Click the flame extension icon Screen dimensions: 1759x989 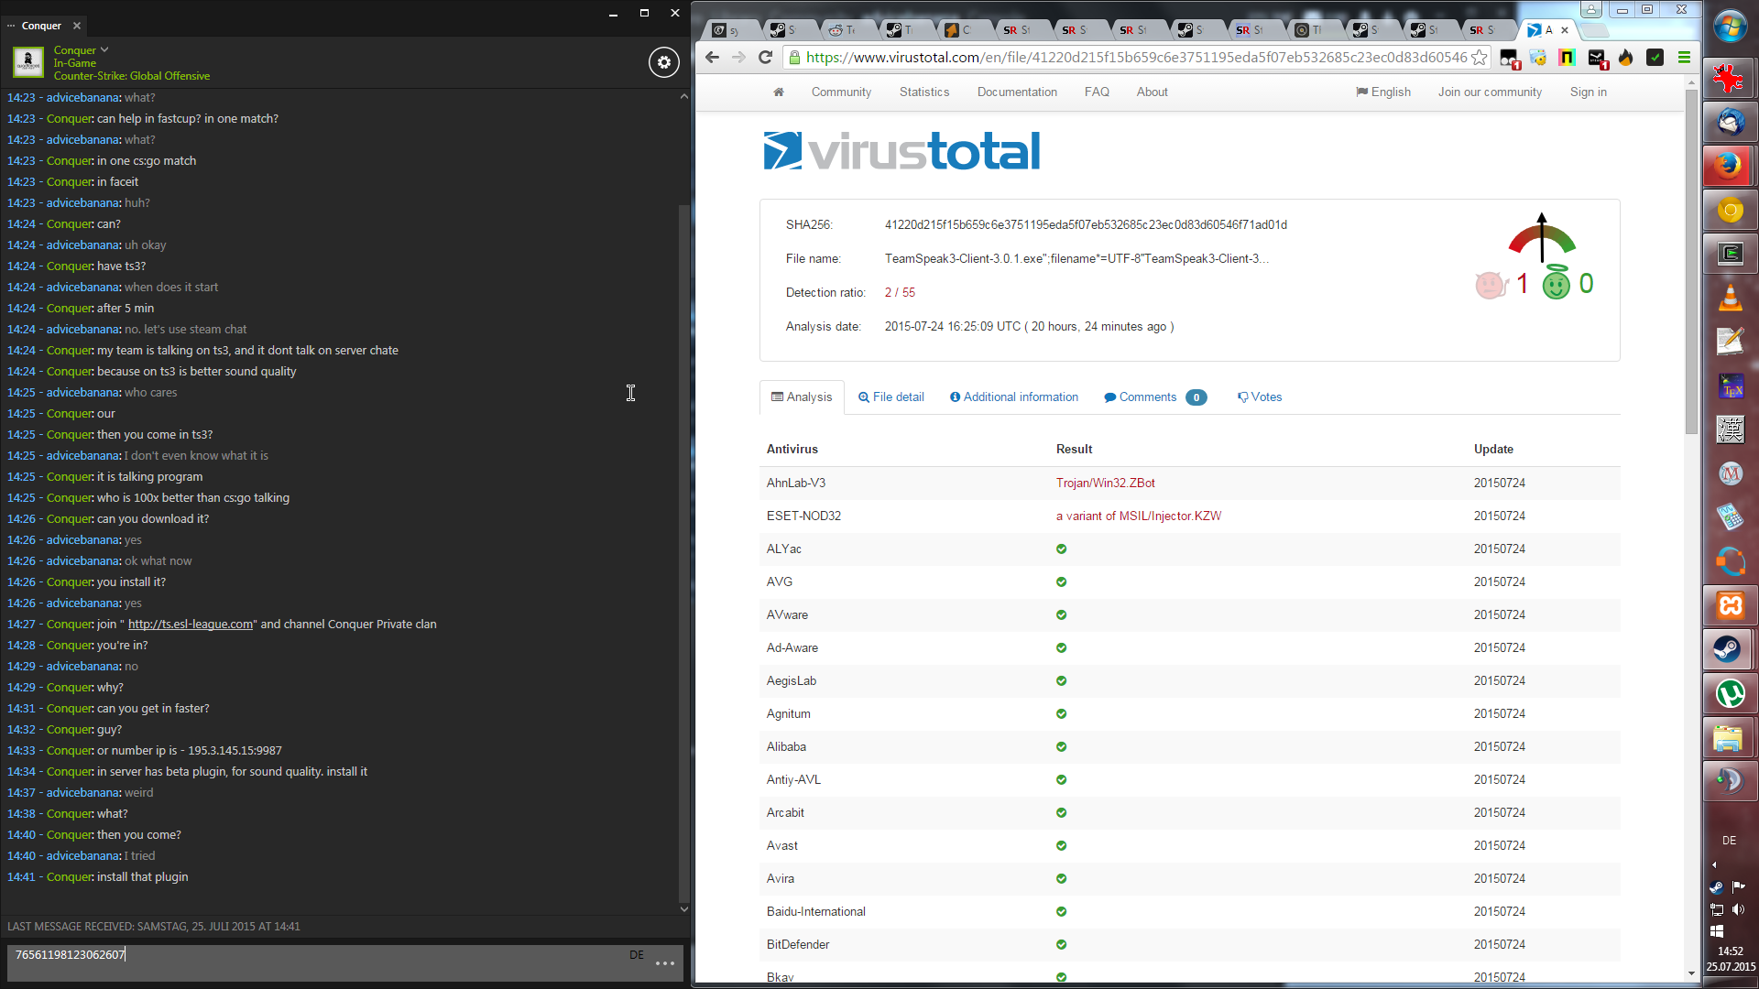(1626, 58)
